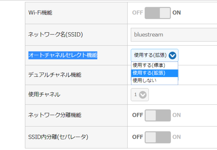This screenshot has width=217, height=150.
Task: Click the ネットワーク名(SSID) row label
Action: (x=55, y=35)
